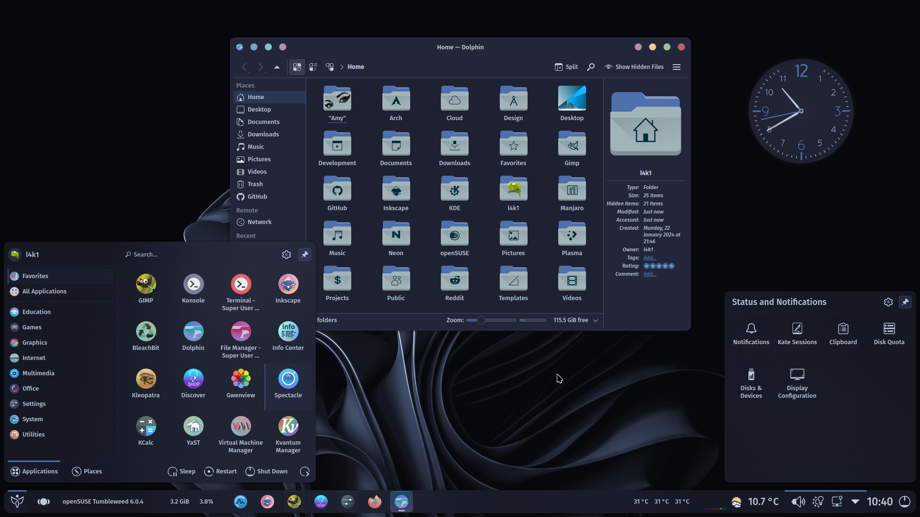The width and height of the screenshot is (920, 517).
Task: Launch GIMP from the Favorites grid
Action: pyautogui.click(x=146, y=289)
